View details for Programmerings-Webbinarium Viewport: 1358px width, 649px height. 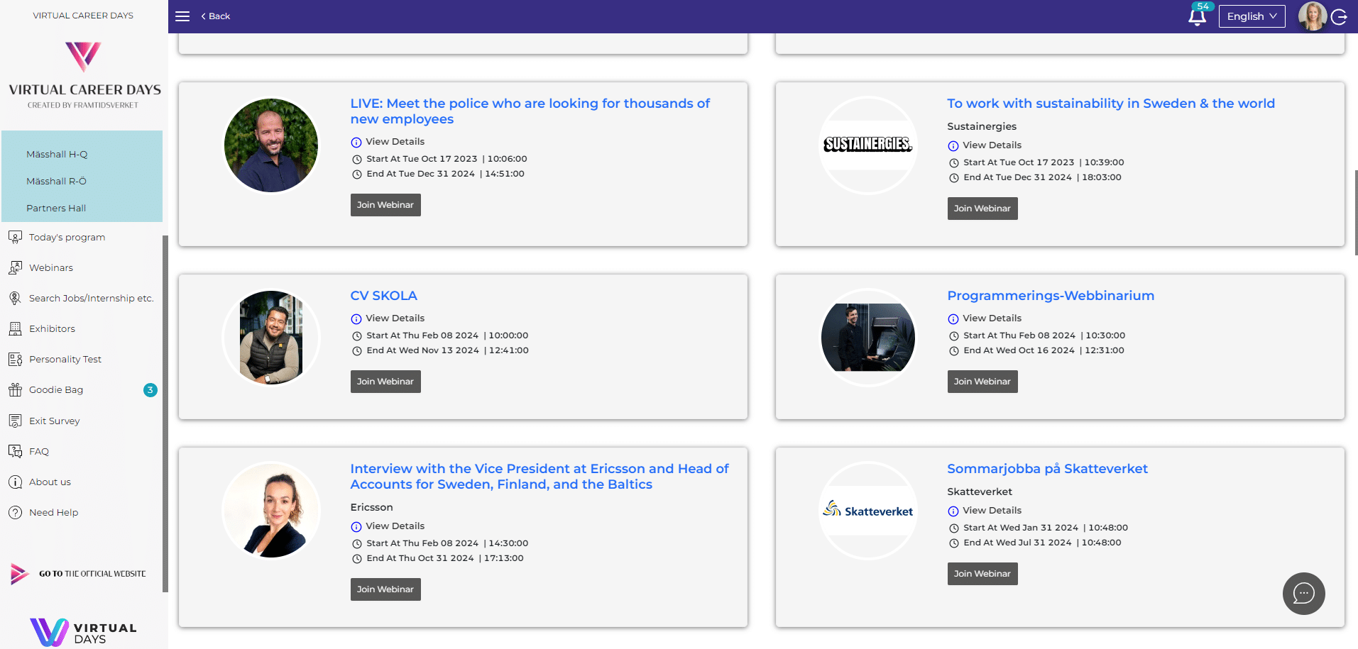pos(991,318)
